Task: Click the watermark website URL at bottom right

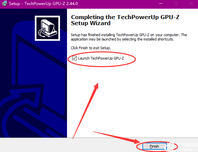Action: click(187, 150)
